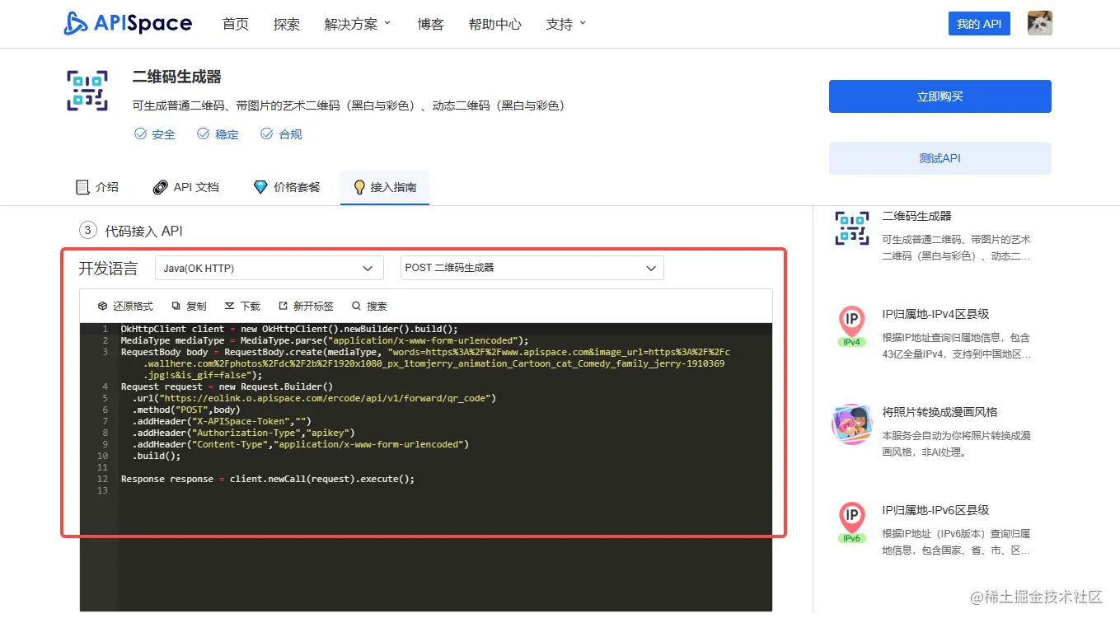
Task: Open 博客 in navigation
Action: coord(431,24)
